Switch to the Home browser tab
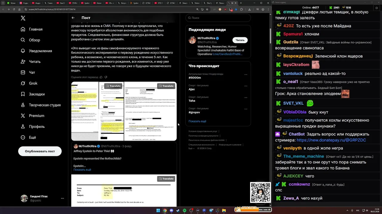Screen dimensions: 382x214 click(97, 3)
